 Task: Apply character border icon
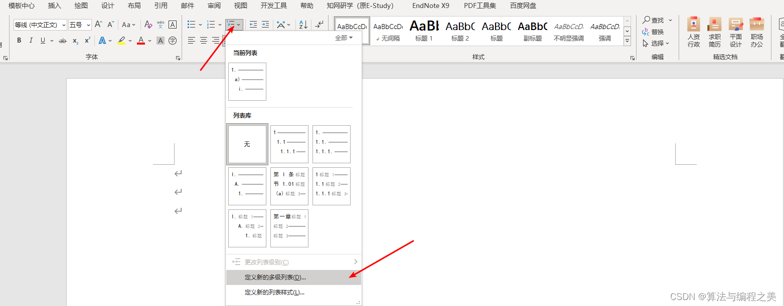(173, 25)
